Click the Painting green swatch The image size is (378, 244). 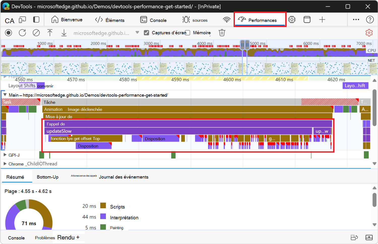coord(103,227)
